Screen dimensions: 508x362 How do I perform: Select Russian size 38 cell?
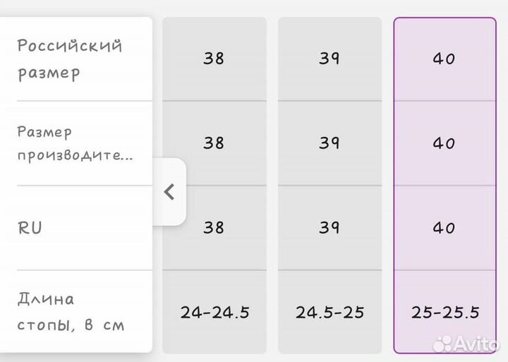pos(214,59)
